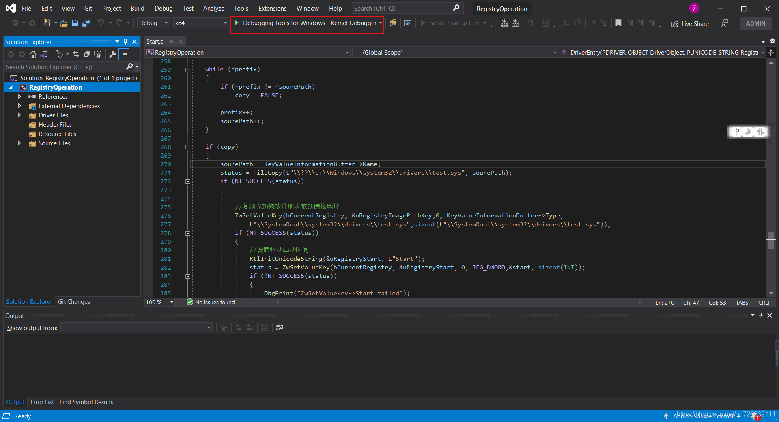
Task: Click the Home icon in Solution Explorer
Action: [33, 54]
